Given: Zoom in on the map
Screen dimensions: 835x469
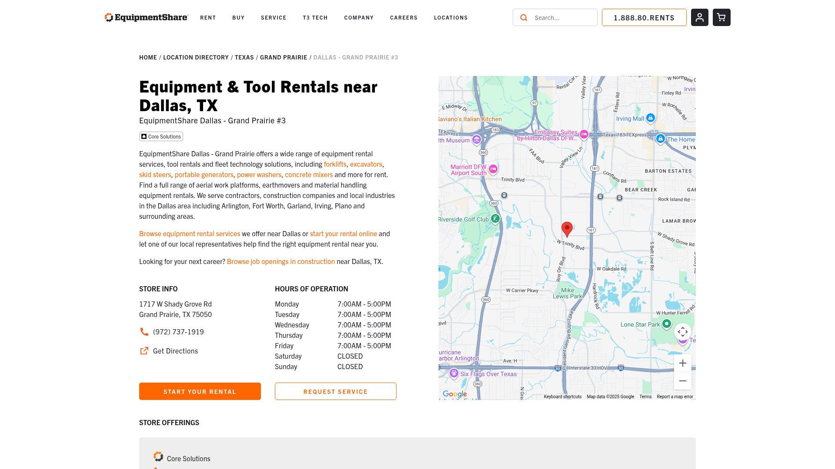Looking at the screenshot, I should pyautogui.click(x=682, y=363).
